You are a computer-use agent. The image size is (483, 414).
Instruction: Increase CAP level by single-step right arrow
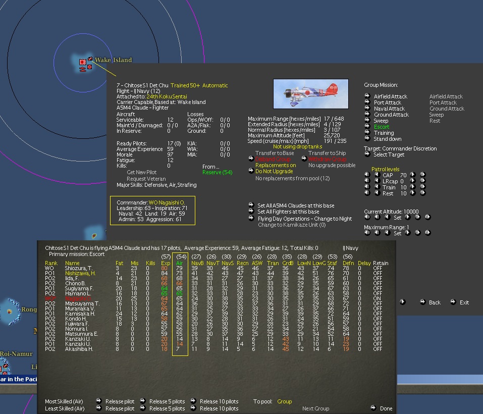pyautogui.click(x=413, y=174)
